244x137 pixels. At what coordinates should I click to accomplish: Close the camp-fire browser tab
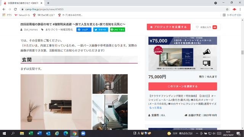pos(42,3)
